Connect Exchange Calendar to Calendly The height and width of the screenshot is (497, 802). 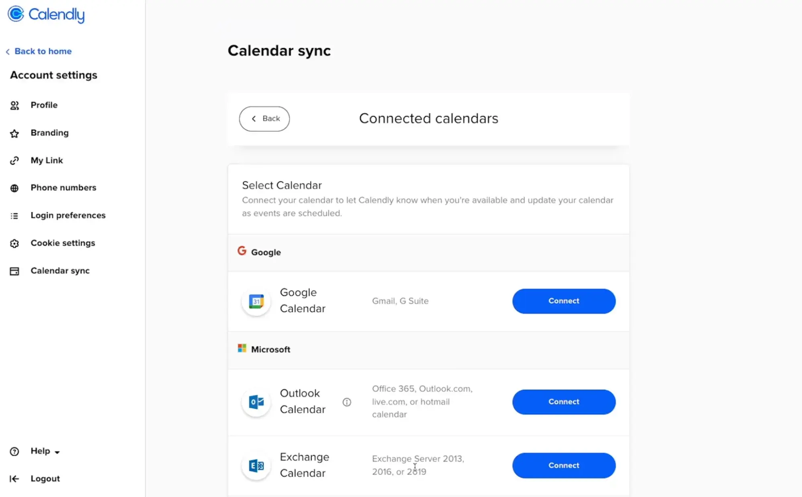[x=564, y=465]
